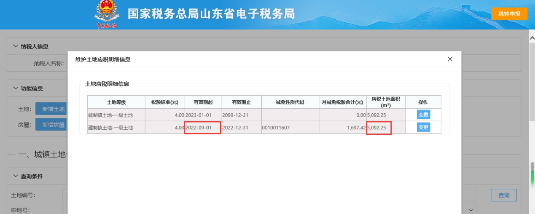Collapse the 纳税人信息 section
The width and height of the screenshot is (535, 214).
click(x=16, y=46)
